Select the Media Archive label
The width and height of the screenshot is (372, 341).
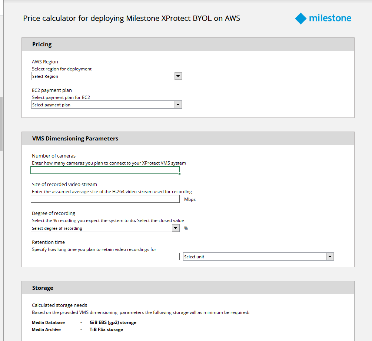click(x=46, y=330)
